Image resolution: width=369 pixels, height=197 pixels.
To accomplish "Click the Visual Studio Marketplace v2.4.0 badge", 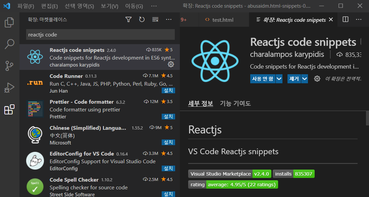I will point(230,174).
